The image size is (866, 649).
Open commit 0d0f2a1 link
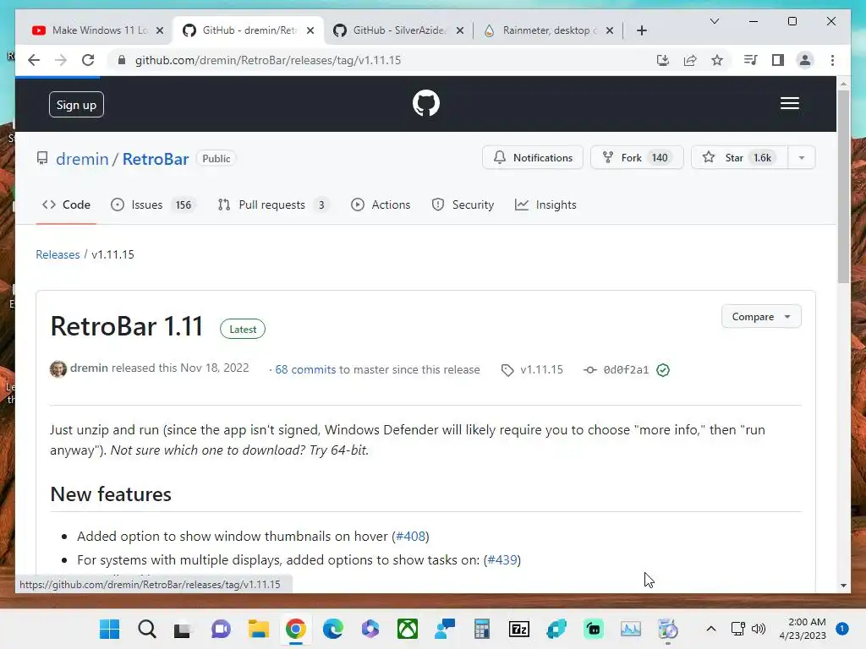tap(626, 370)
